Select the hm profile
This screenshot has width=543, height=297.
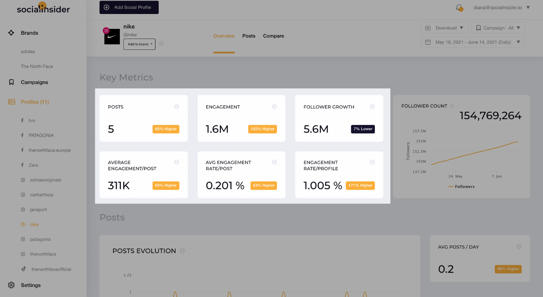click(x=32, y=121)
